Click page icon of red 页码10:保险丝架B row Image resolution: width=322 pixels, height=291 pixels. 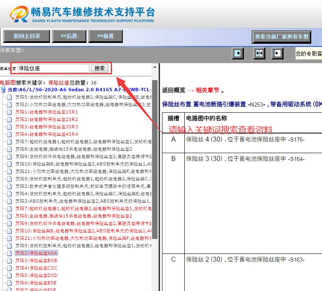point(9,231)
